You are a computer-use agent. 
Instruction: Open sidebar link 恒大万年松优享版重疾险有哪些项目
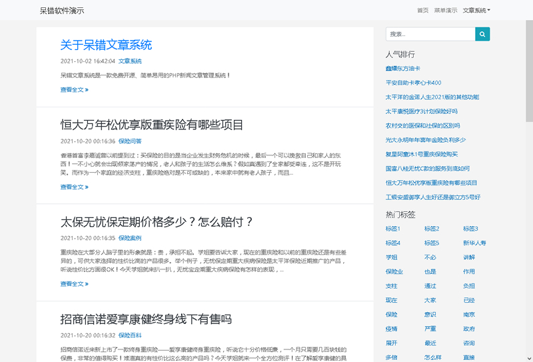point(431,183)
